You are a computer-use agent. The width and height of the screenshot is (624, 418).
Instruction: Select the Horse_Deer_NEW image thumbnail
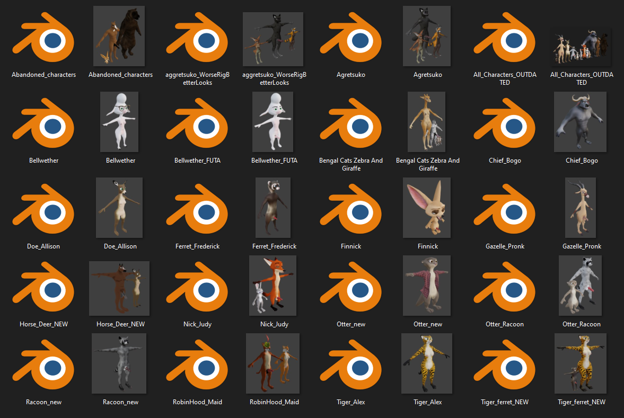click(119, 288)
